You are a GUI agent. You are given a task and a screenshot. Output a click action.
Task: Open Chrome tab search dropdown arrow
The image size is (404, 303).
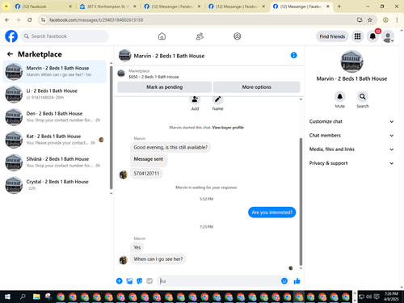6,6
